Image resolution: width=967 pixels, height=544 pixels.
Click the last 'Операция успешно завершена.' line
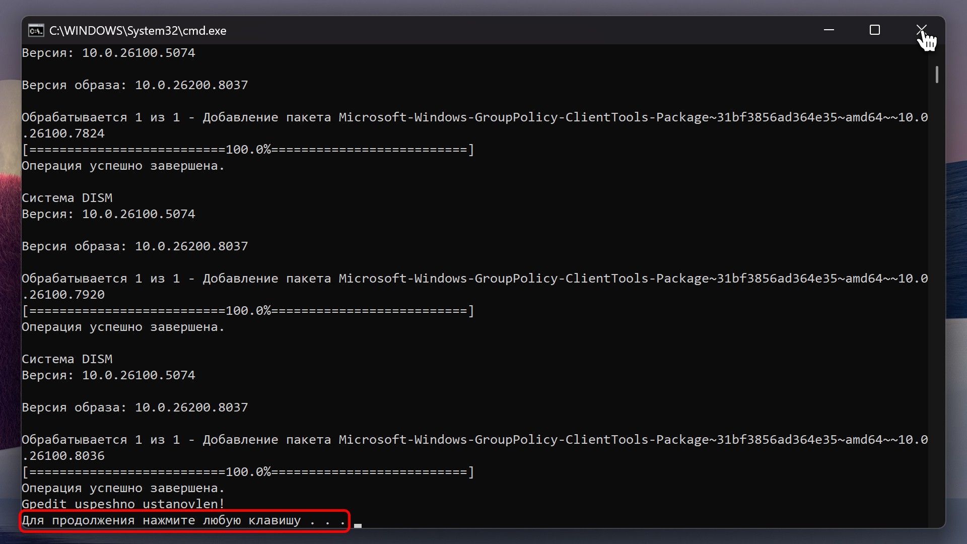123,488
